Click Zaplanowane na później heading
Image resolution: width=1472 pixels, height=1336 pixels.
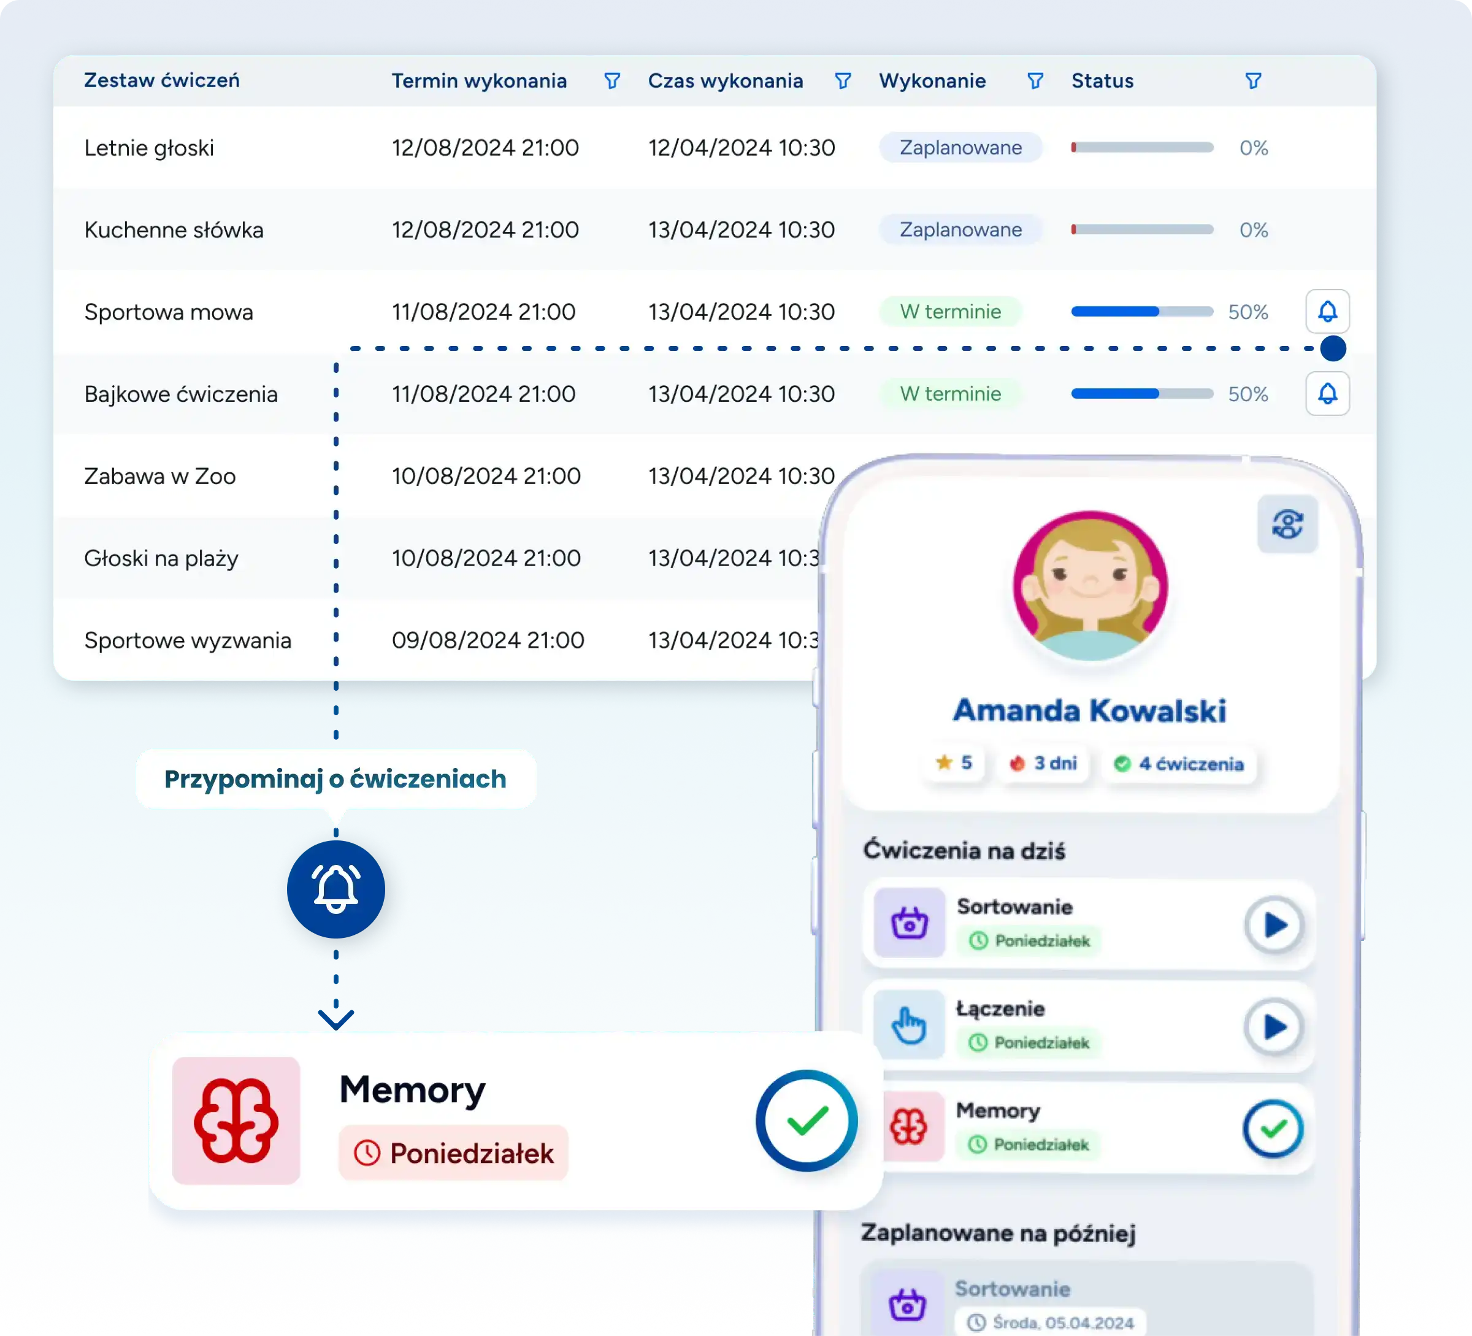coord(998,1233)
